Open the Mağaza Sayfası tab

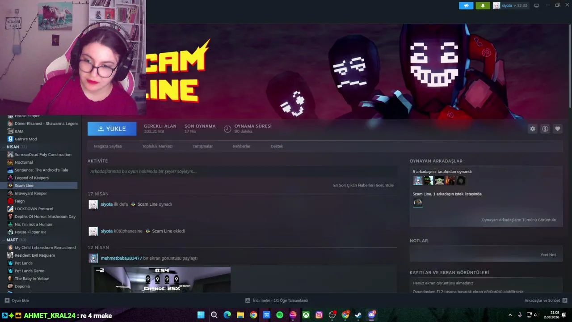point(108,146)
